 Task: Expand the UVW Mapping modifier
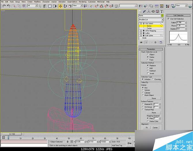[x=144, y=31]
